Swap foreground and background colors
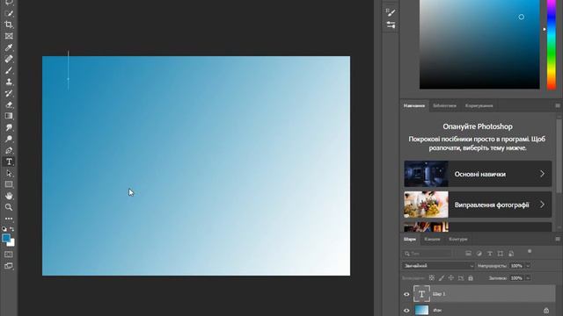563x316 pixels. [x=11, y=228]
